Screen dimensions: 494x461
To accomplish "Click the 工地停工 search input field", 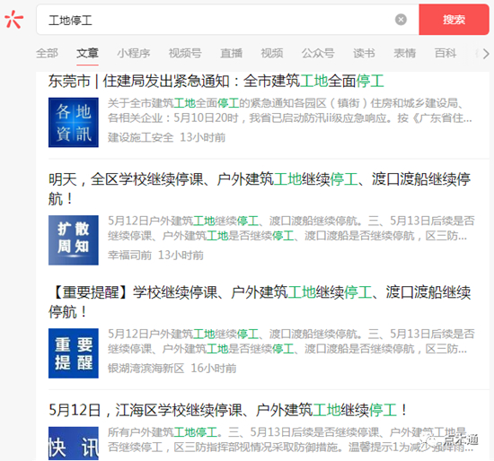I will click(217, 20).
